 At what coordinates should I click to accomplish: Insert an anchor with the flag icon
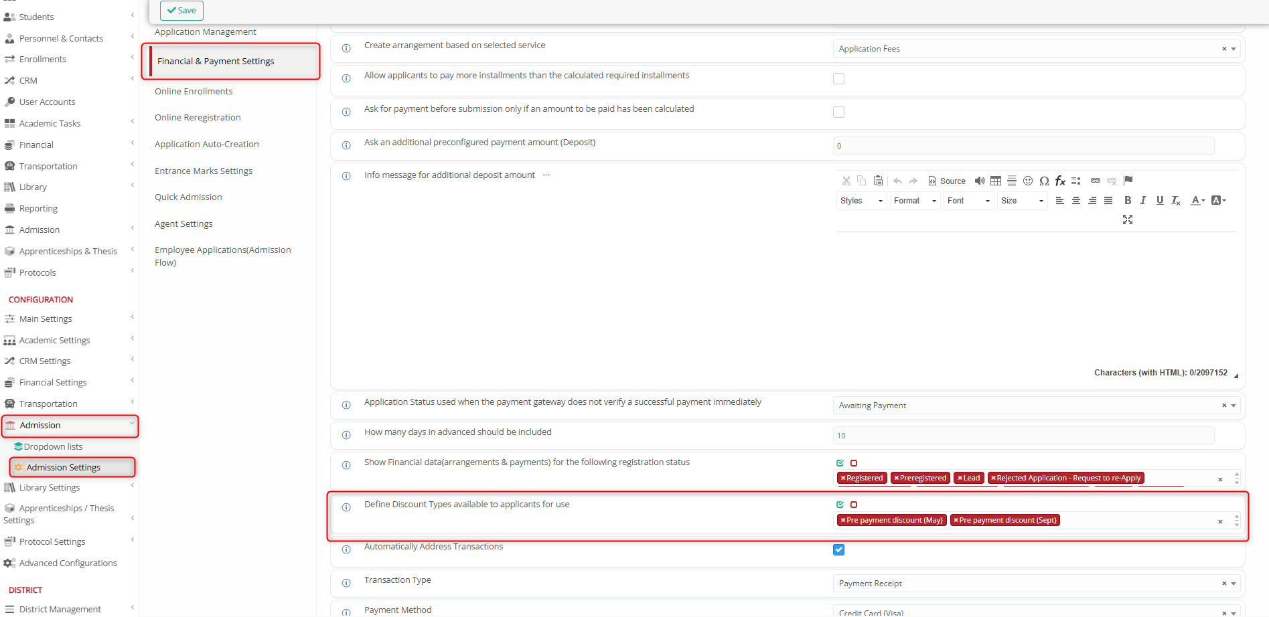pos(1128,181)
